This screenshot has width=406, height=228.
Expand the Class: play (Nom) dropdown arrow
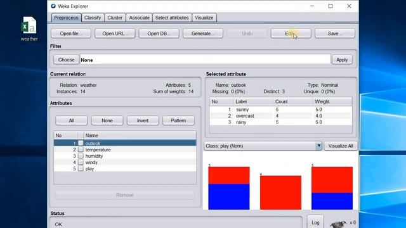pos(318,146)
